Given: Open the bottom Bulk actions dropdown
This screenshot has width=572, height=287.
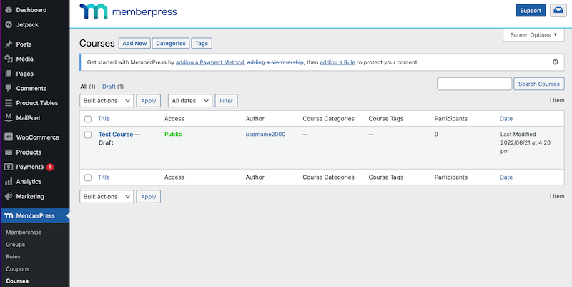Looking at the screenshot, I should pos(107,196).
